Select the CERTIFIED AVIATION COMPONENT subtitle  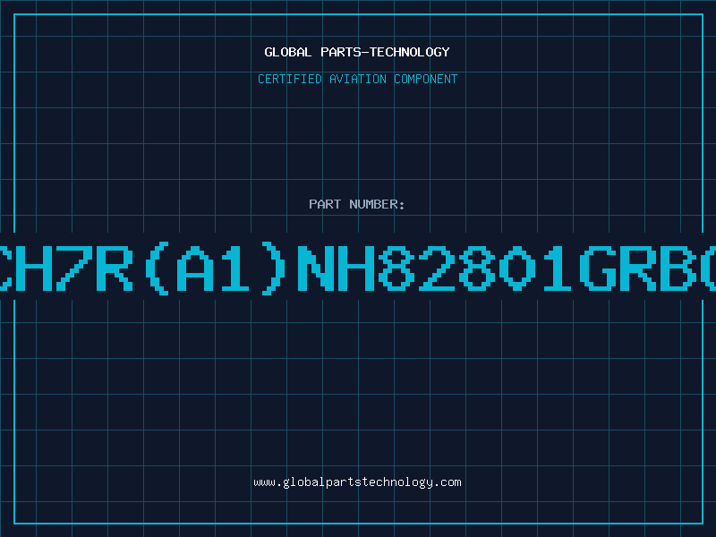click(357, 79)
